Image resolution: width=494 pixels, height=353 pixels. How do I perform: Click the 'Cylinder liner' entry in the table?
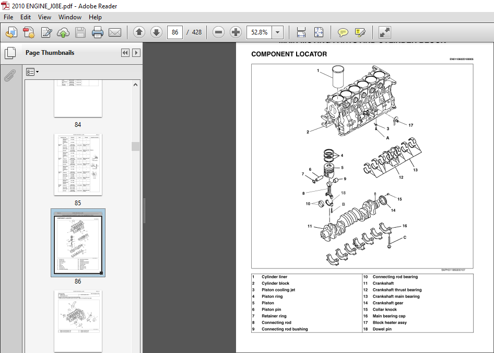pyautogui.click(x=274, y=277)
